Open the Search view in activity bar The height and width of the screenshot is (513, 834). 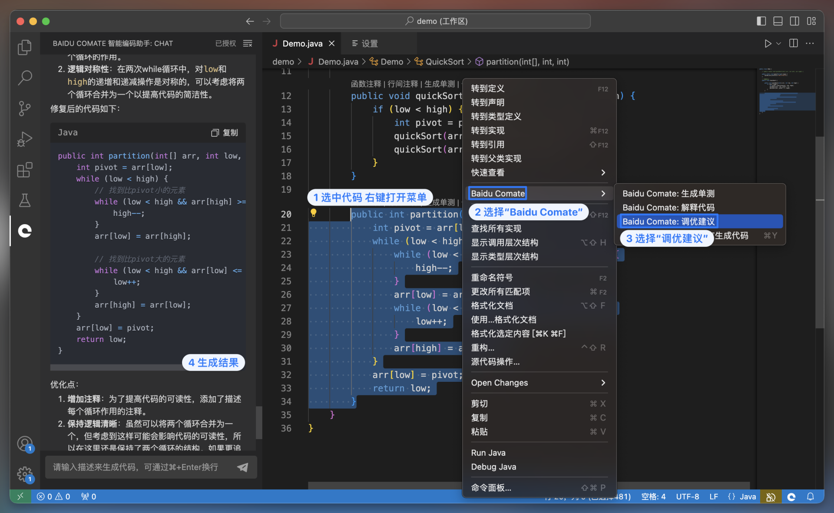coord(25,78)
